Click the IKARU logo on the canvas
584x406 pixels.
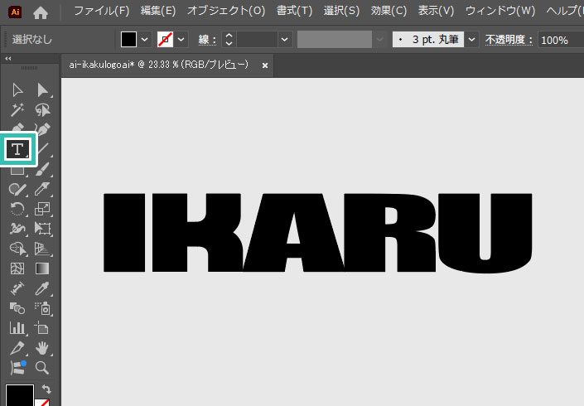pos(318,233)
